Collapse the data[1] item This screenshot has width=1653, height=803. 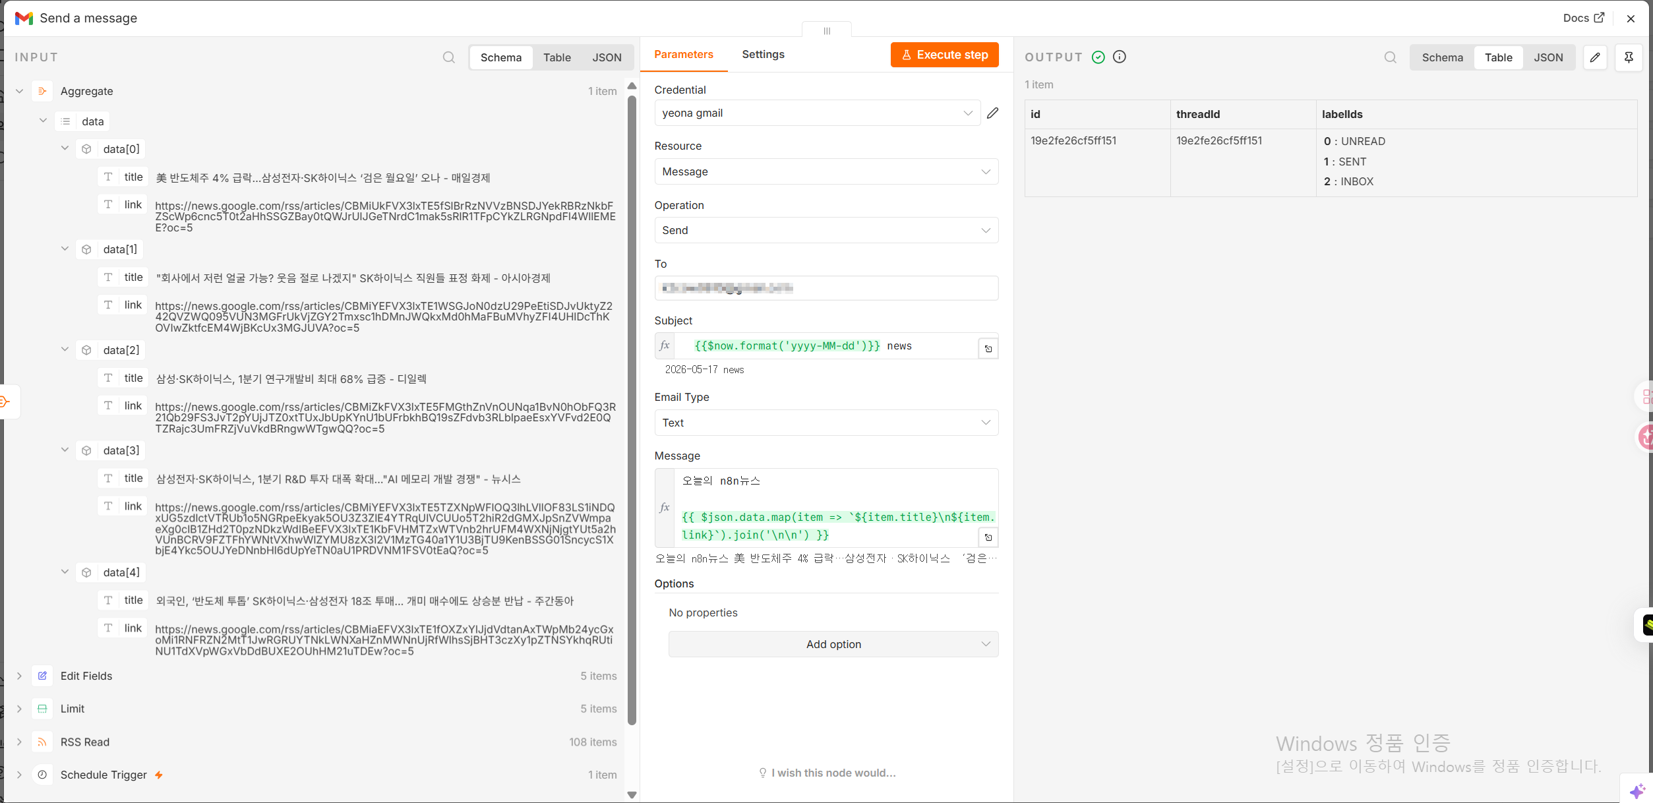click(x=65, y=249)
